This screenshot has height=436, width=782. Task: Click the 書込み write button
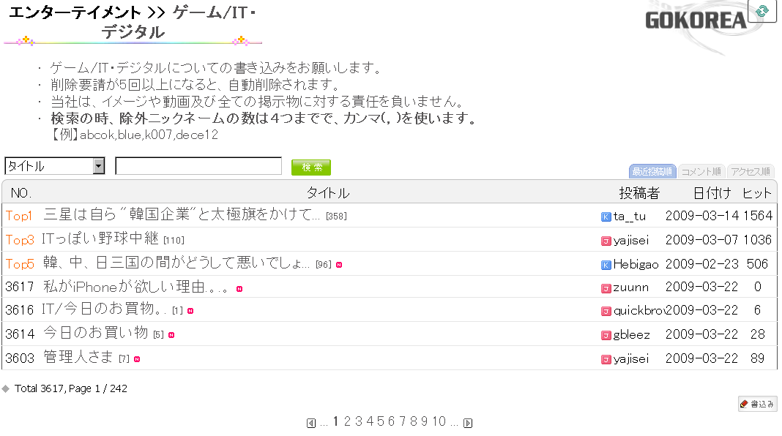[757, 404]
